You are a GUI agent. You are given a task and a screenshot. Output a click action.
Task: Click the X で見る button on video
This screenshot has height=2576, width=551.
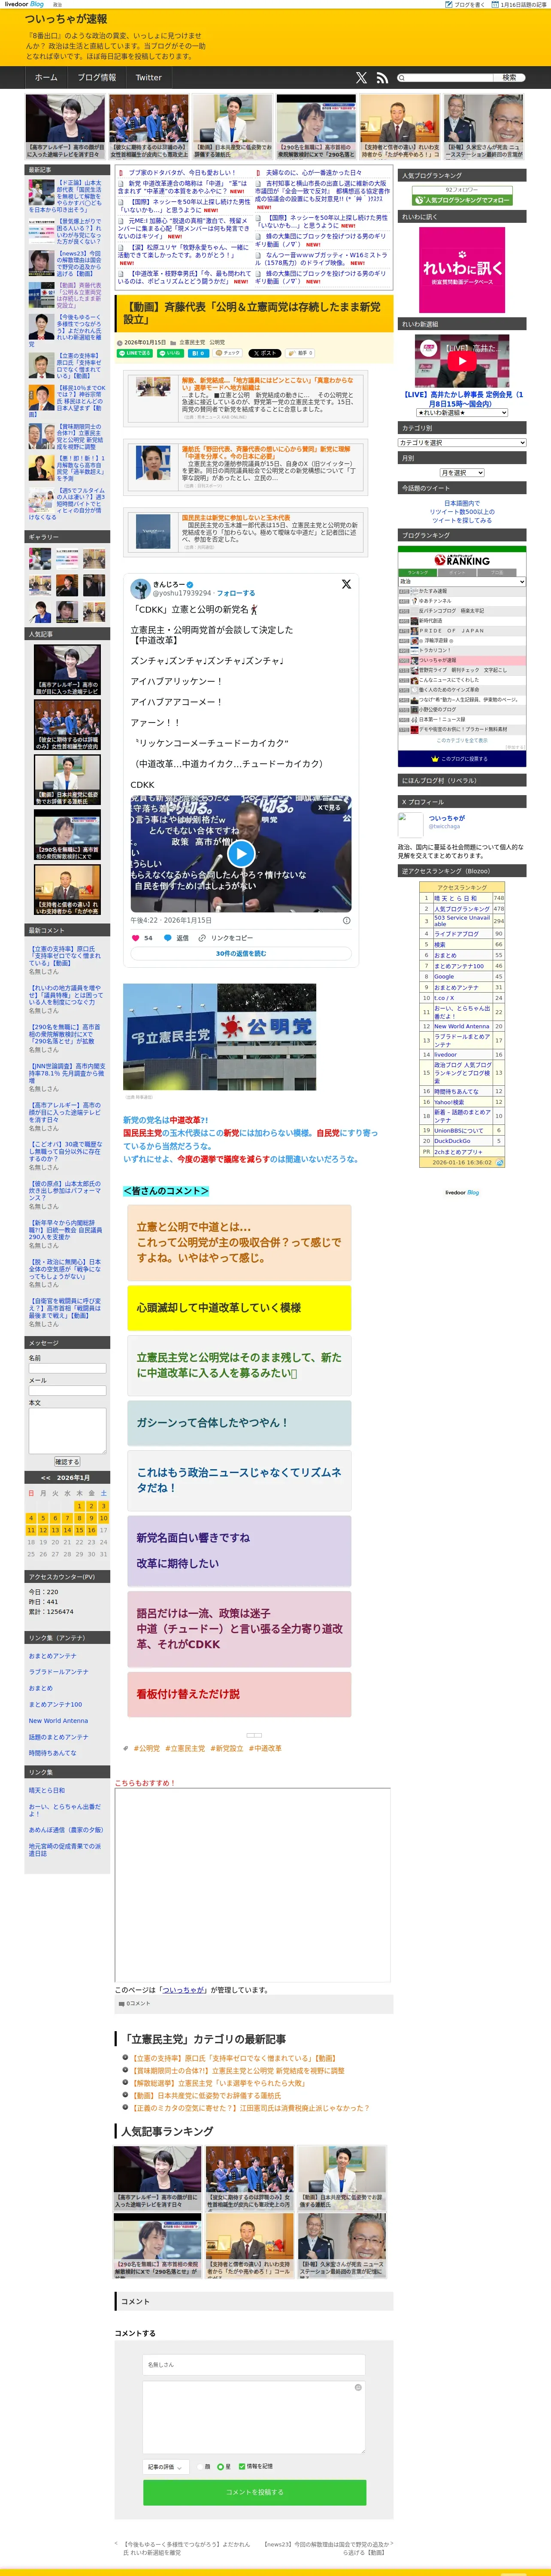329,807
